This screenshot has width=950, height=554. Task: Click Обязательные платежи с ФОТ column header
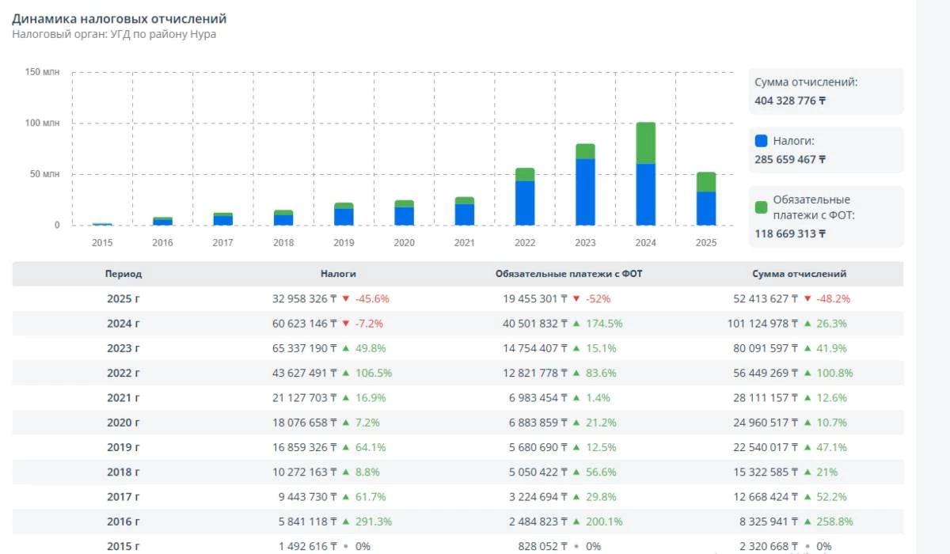[568, 274]
